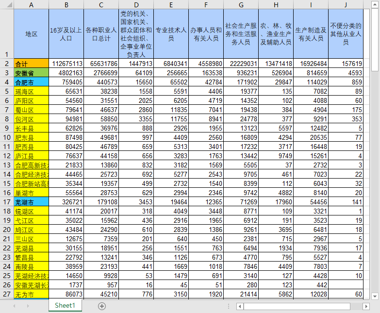Select the 长丰县 cell
The image size is (380, 313).
(31, 128)
